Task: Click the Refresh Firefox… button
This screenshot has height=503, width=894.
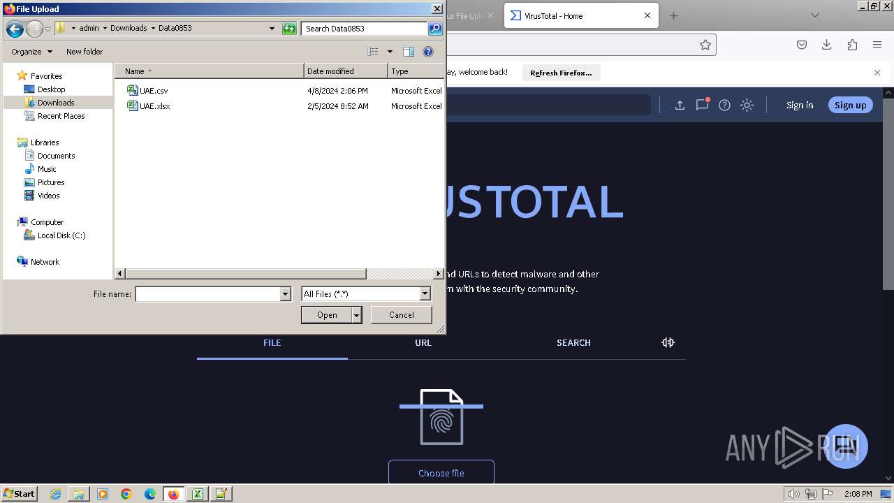Action: click(x=561, y=73)
